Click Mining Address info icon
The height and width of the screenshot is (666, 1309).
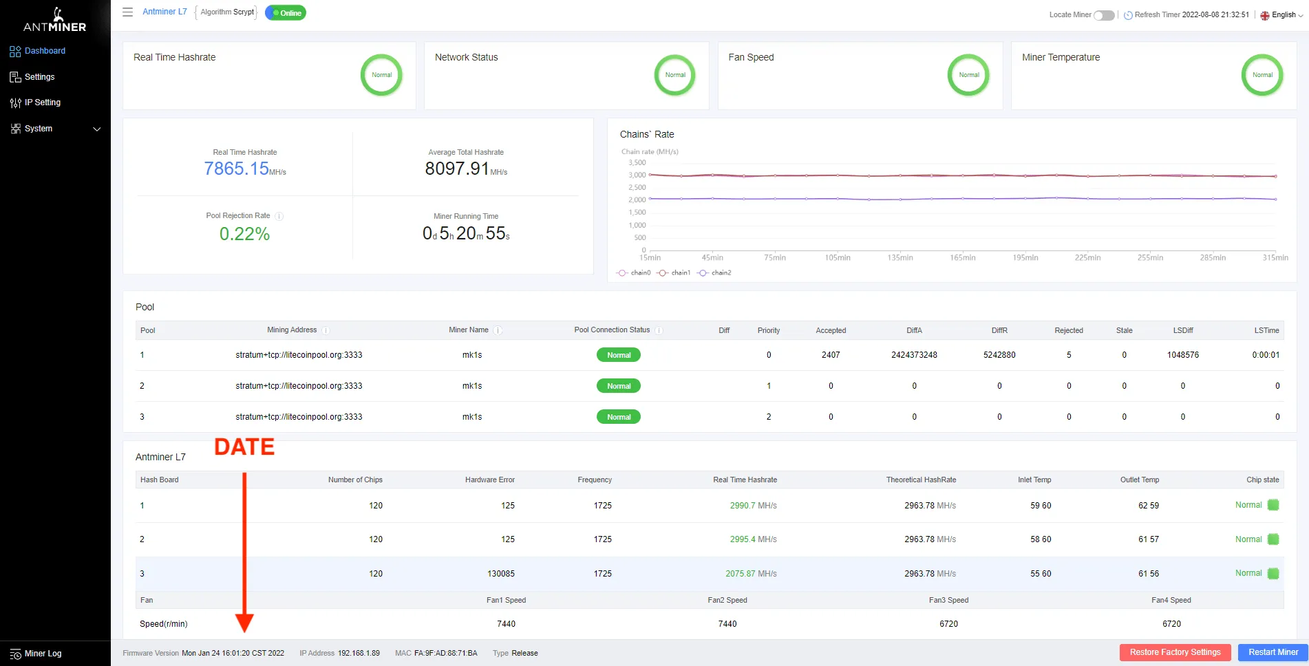click(326, 330)
